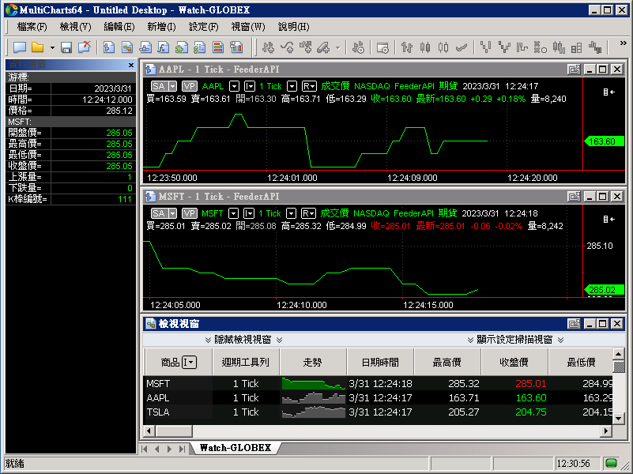Viewport: 633px width, 474px height.
Task: Open dropdown beside SA in AAPL chart
Action: [x=173, y=86]
